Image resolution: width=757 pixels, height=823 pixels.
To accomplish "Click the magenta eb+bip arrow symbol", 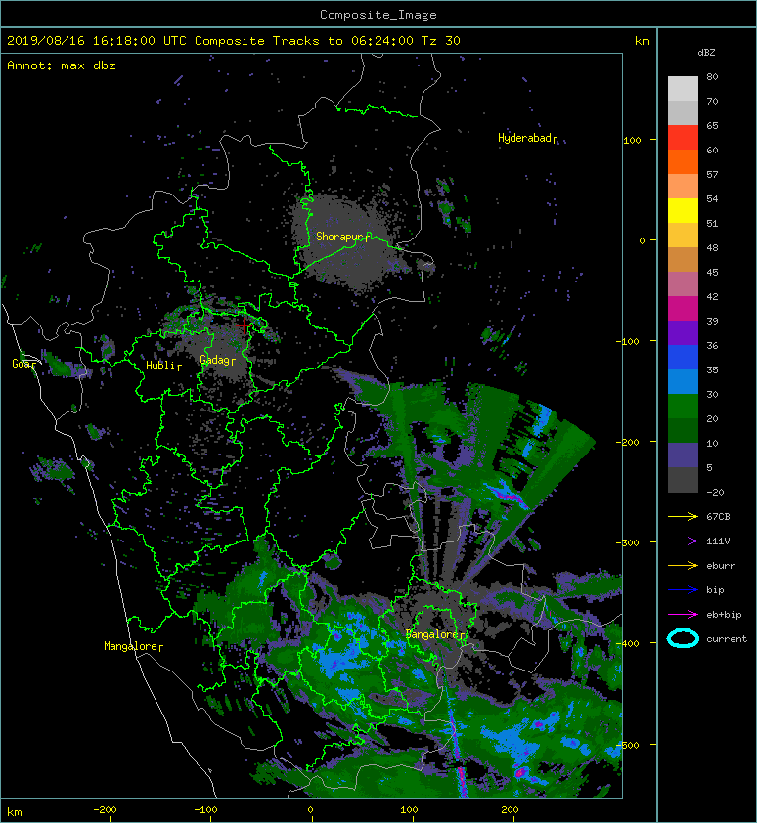I will click(683, 615).
